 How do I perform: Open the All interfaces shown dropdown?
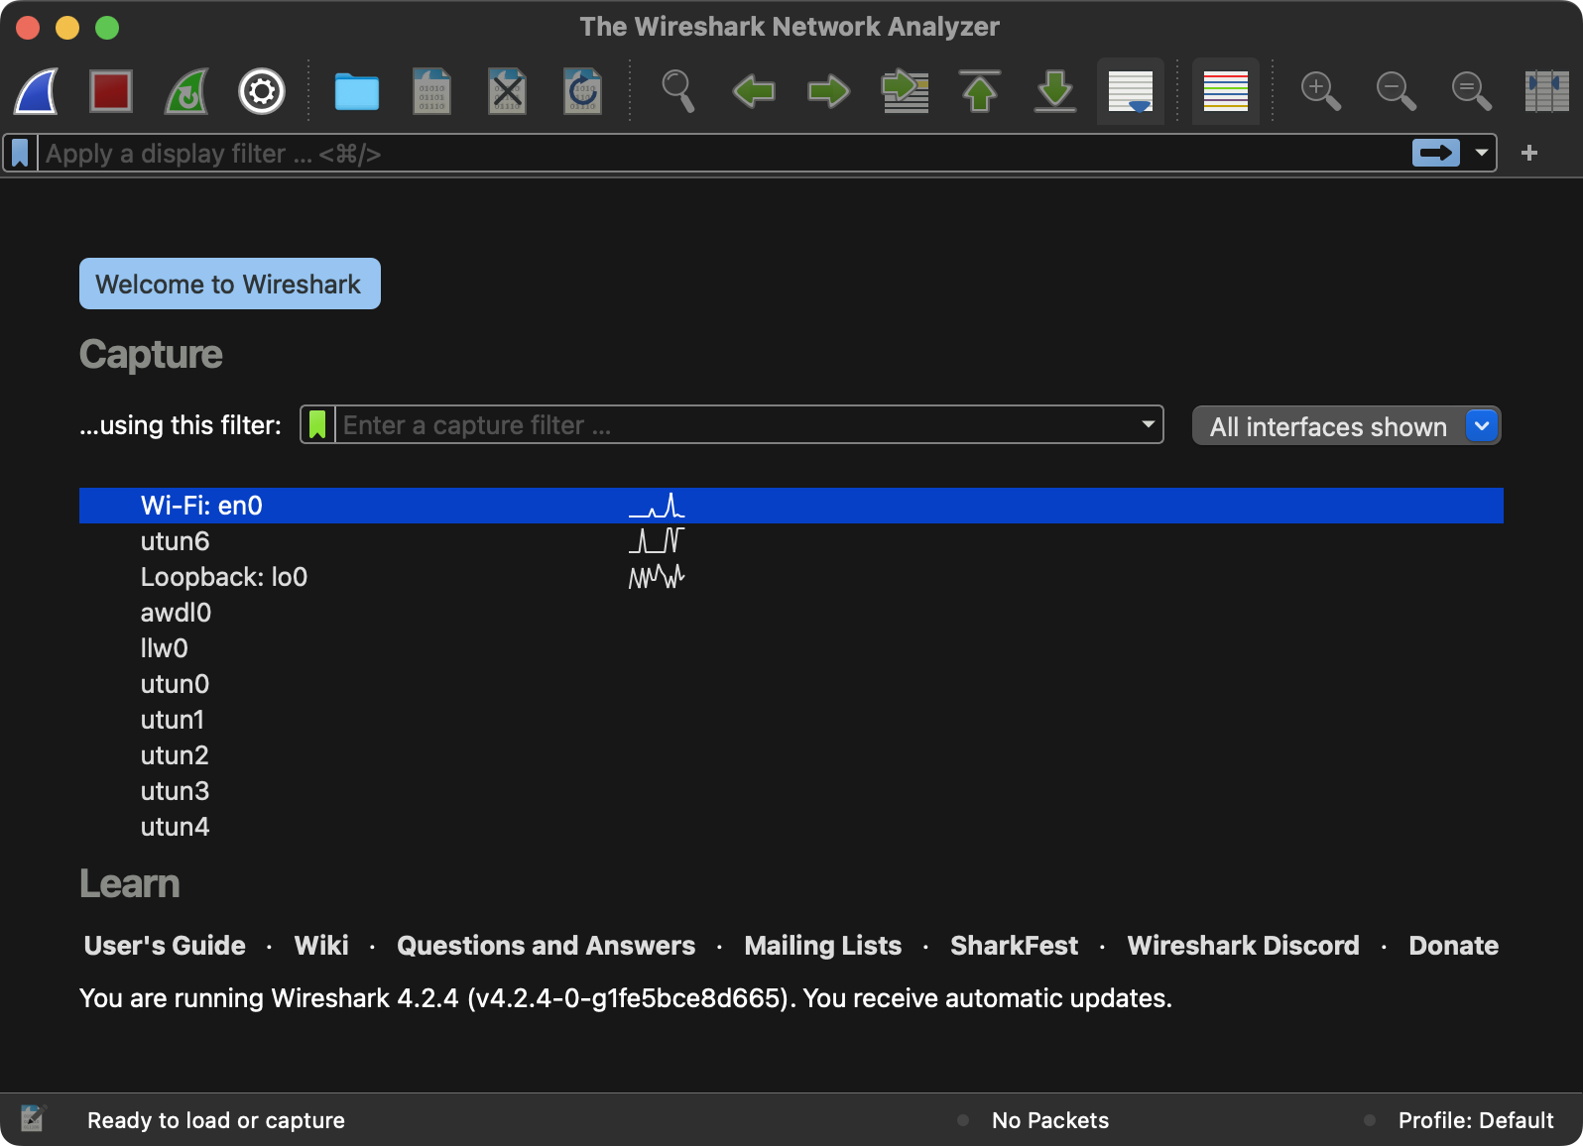[x=1347, y=426]
